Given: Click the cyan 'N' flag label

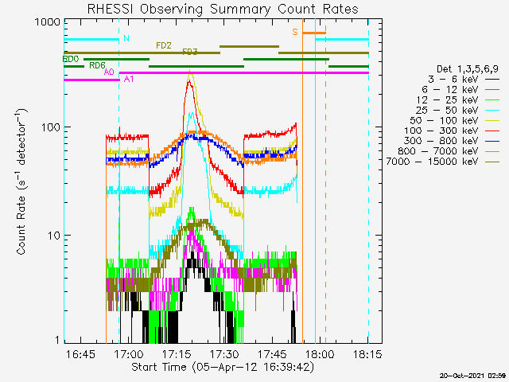Looking at the screenshot, I should [x=126, y=39].
